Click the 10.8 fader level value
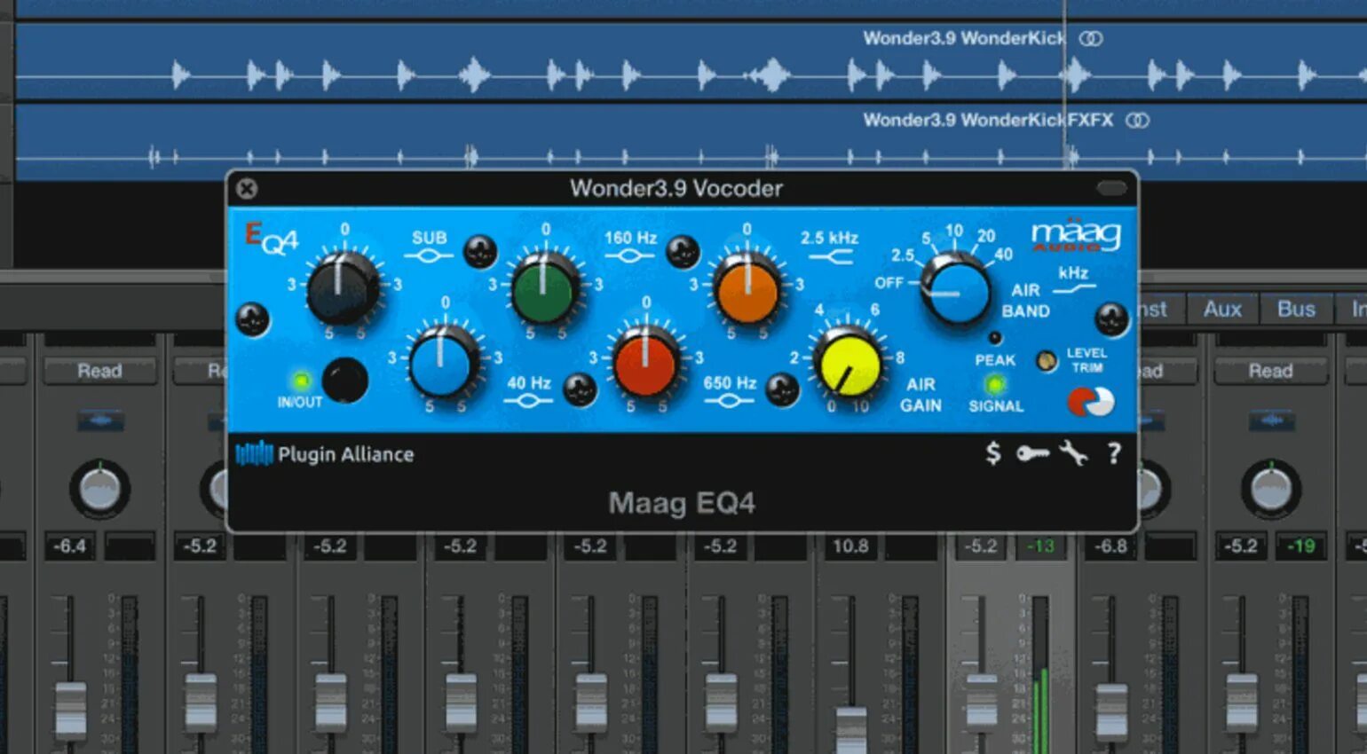The width and height of the screenshot is (1367, 754). pos(850,546)
